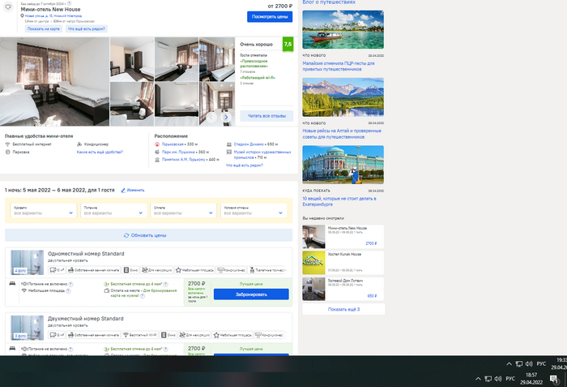The image size is (567, 387).
Task: Go to next photo in hotel gallery
Action: click(x=226, y=117)
